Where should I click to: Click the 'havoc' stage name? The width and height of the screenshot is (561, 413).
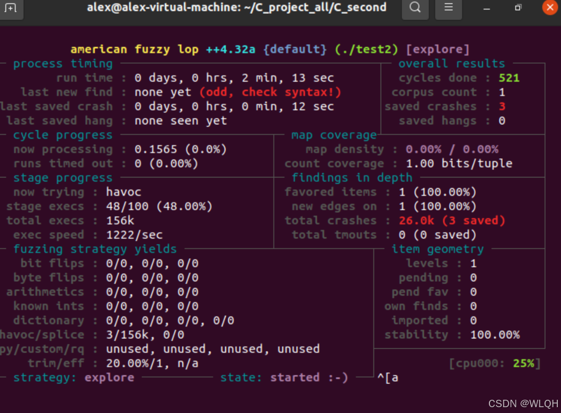pyautogui.click(x=124, y=192)
